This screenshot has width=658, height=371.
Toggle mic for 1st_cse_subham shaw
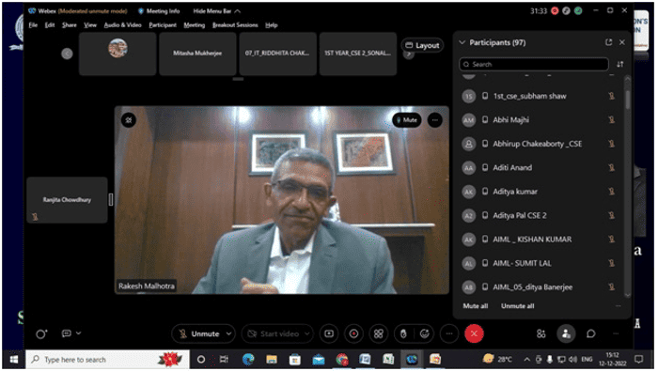tap(611, 97)
